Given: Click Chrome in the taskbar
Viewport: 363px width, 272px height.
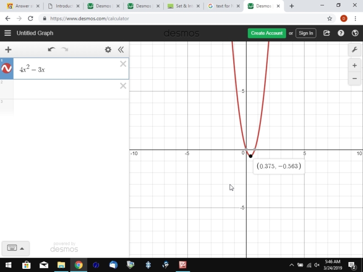Looking at the screenshot, I should tap(78, 265).
